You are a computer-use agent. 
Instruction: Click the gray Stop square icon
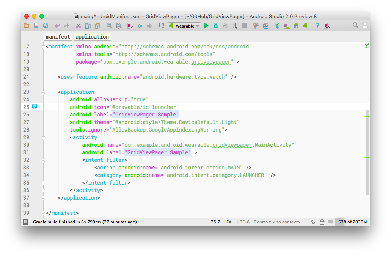coord(244,26)
